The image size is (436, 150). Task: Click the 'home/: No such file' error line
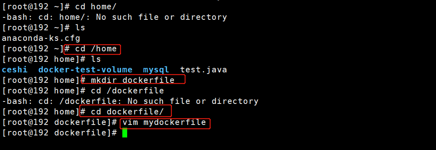(115, 17)
